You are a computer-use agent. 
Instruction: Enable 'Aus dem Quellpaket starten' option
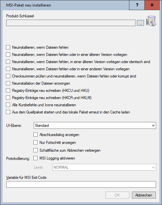(x=8, y=112)
